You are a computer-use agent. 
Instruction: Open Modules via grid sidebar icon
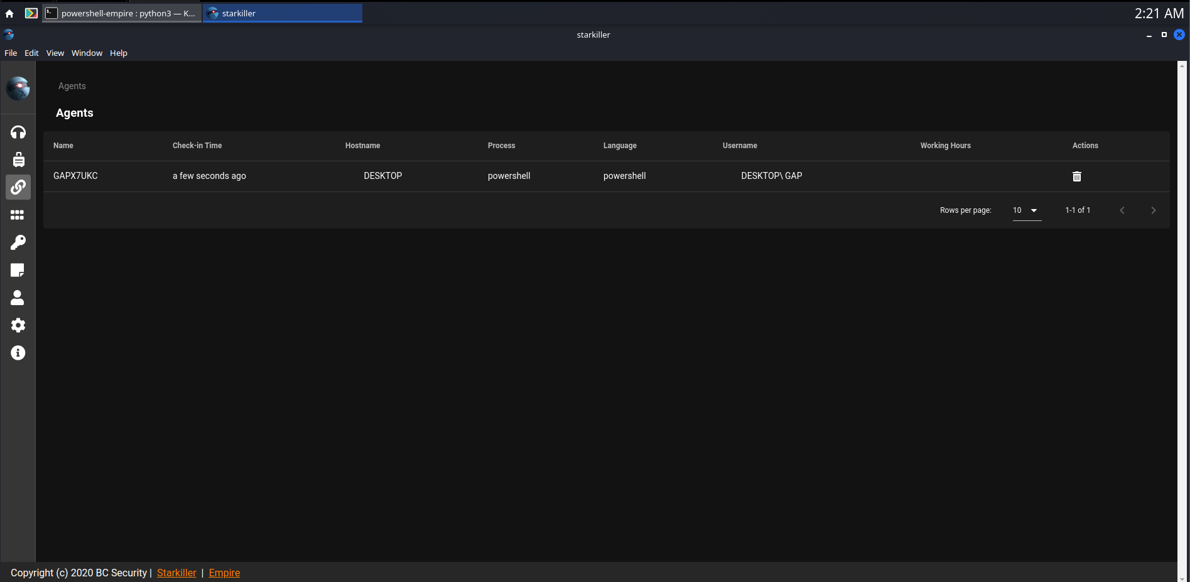pos(18,215)
